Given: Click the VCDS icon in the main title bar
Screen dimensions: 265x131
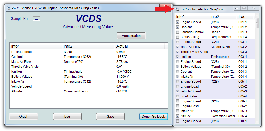Looking at the screenshot, I should (x=8, y=8).
